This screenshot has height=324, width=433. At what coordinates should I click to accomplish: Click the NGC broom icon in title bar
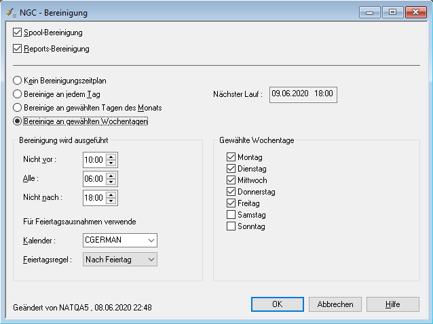coord(11,13)
